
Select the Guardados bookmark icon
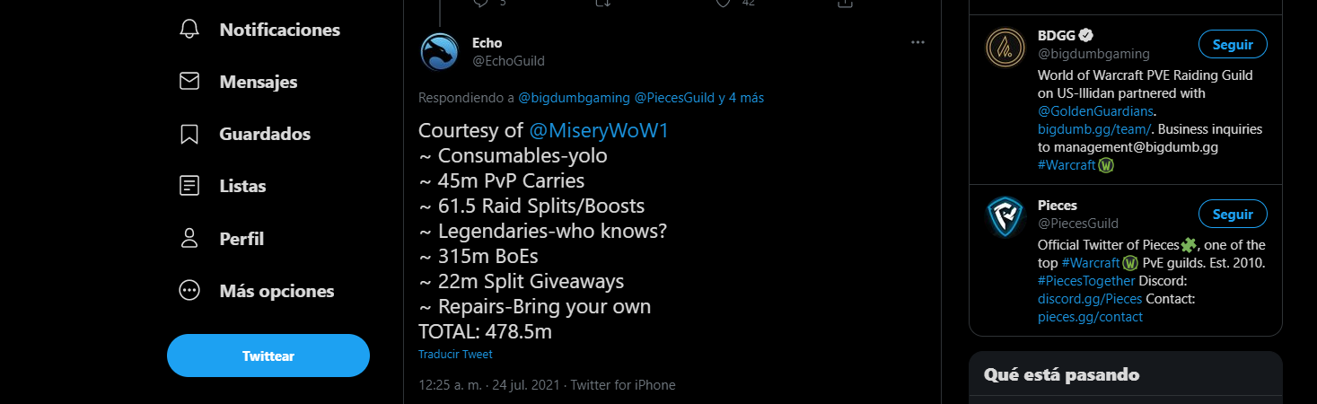pyautogui.click(x=189, y=135)
